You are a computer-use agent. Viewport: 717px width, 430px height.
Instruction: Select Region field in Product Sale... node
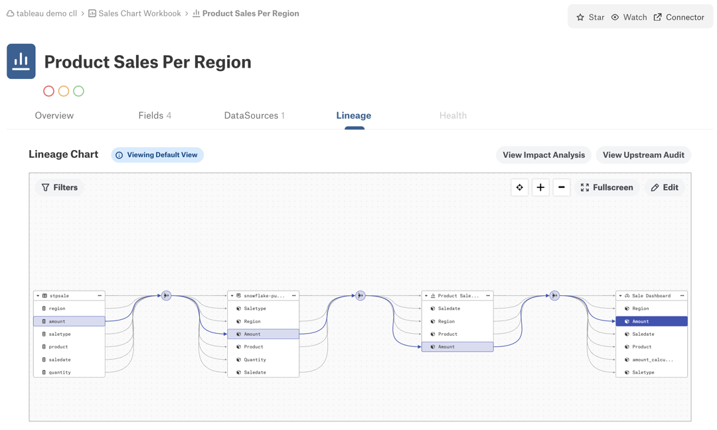pyautogui.click(x=457, y=321)
